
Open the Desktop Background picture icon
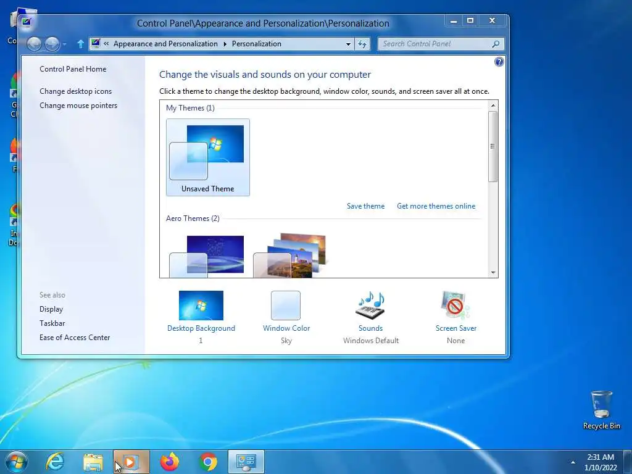click(201, 306)
